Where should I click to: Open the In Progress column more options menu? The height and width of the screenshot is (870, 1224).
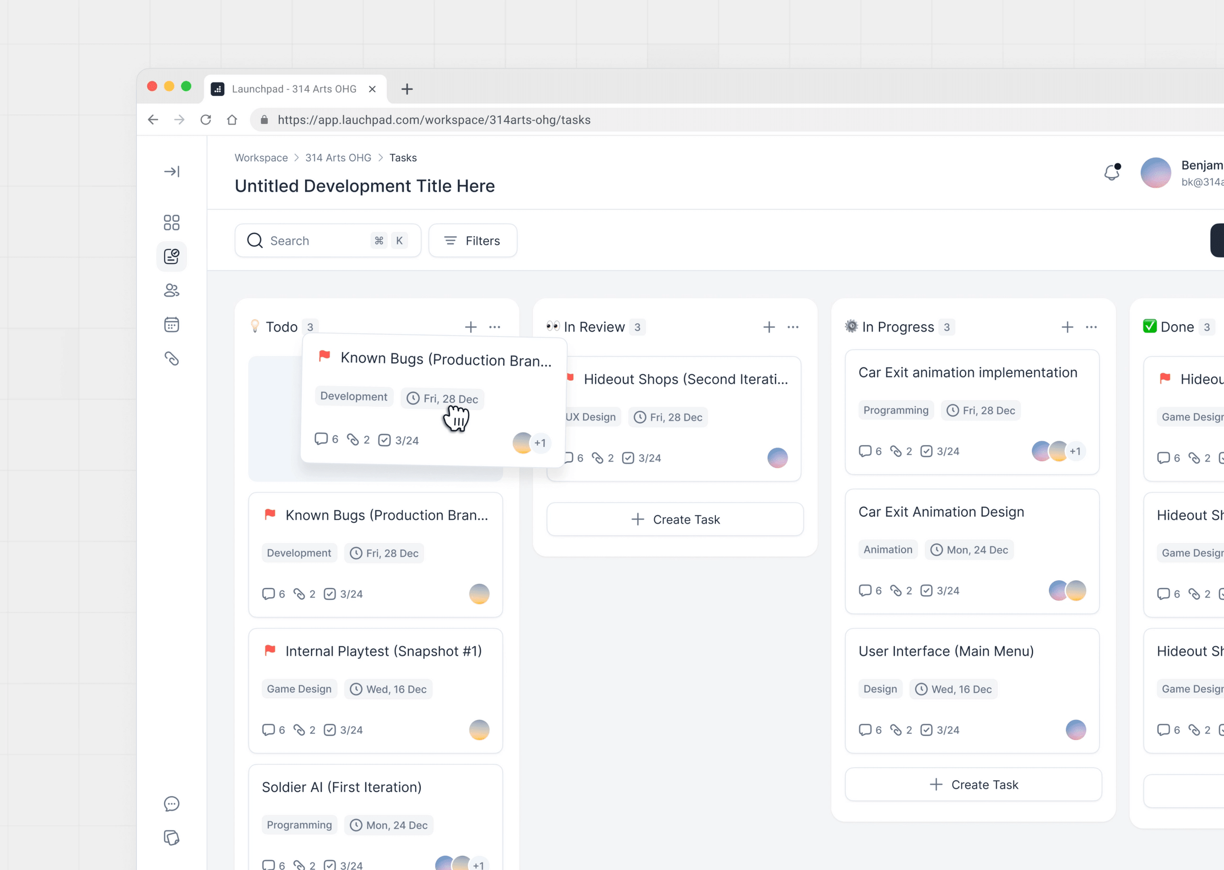[x=1092, y=327]
